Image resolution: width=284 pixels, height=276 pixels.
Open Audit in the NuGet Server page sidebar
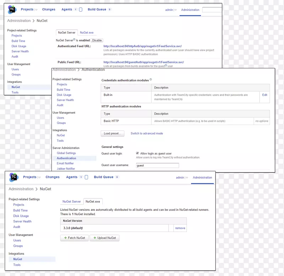pyautogui.click(x=15, y=57)
